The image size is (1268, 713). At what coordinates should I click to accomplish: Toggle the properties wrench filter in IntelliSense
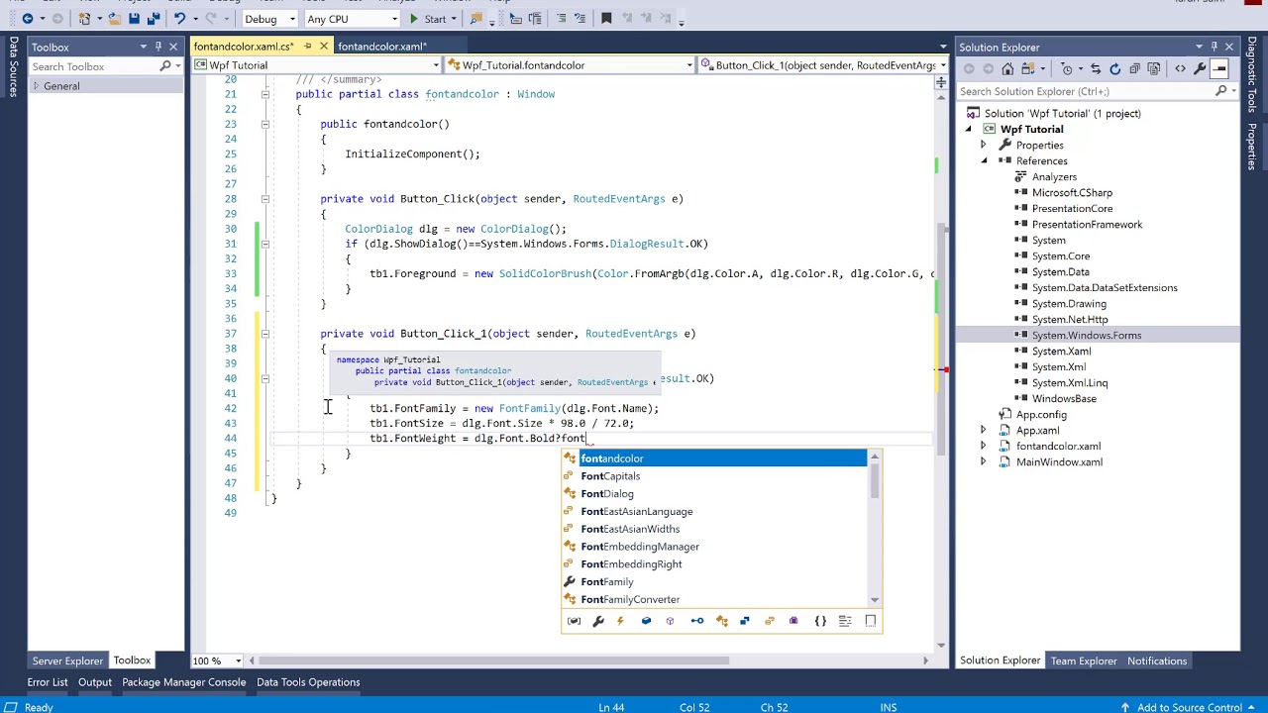[597, 621]
